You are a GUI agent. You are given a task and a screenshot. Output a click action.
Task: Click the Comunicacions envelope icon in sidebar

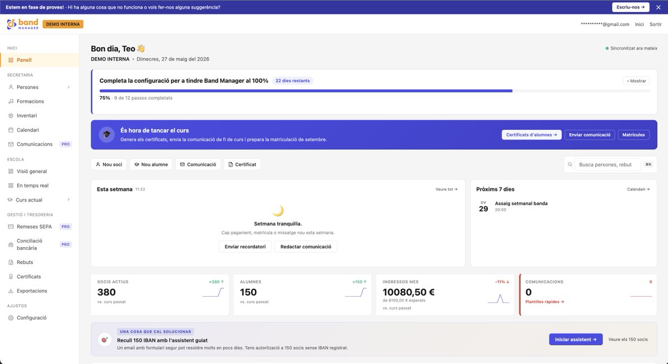pos(11,144)
